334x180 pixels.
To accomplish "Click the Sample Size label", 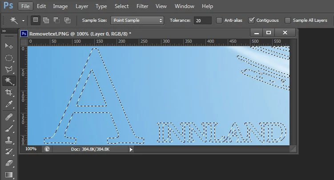I will [94, 20].
